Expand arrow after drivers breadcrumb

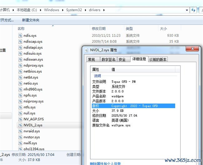(x=104, y=10)
